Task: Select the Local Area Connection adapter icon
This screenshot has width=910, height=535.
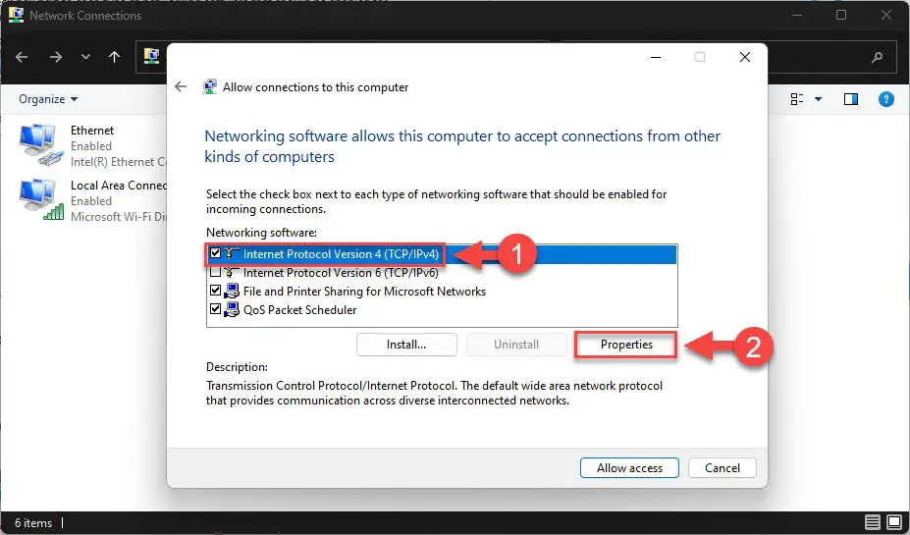Action: click(40, 200)
